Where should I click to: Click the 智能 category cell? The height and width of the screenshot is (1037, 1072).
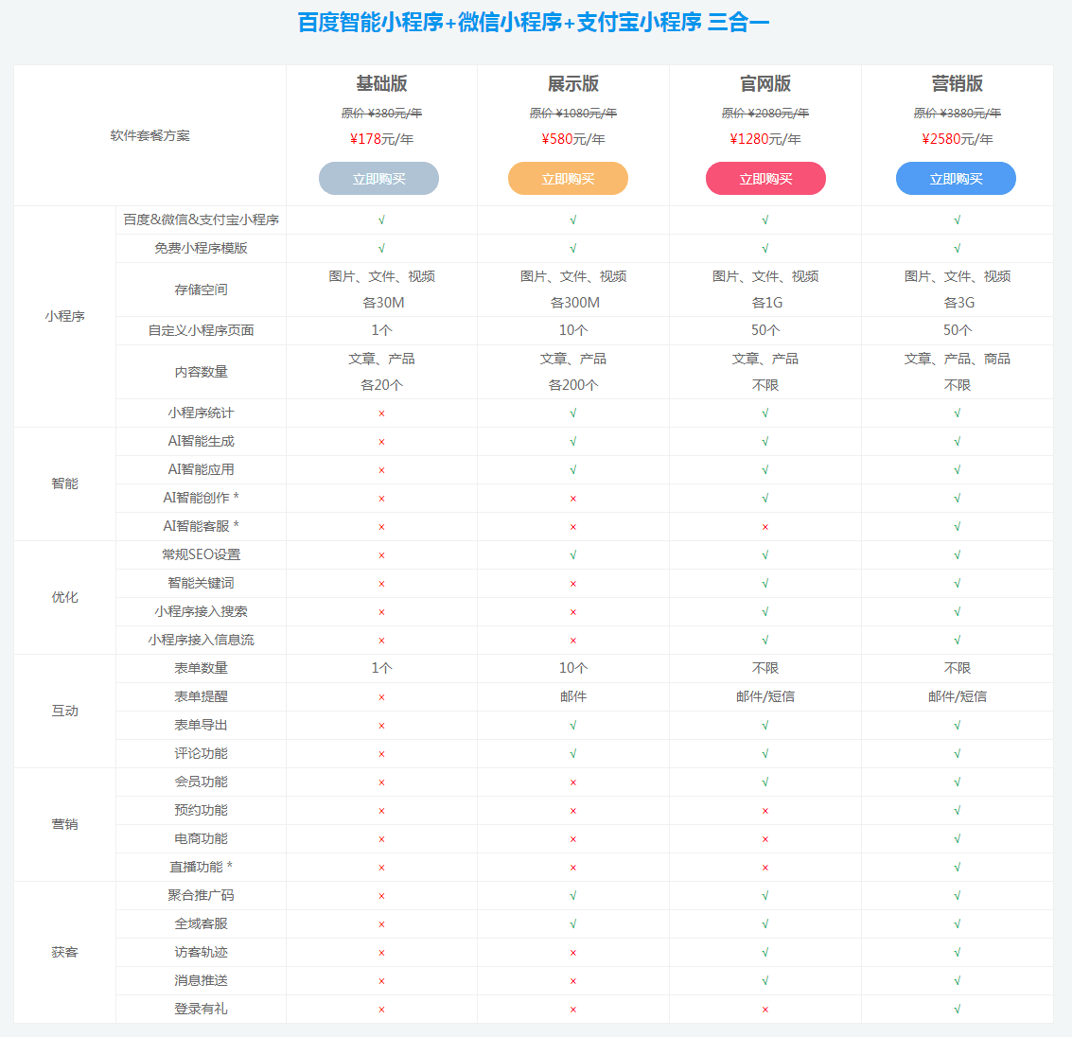coord(65,483)
